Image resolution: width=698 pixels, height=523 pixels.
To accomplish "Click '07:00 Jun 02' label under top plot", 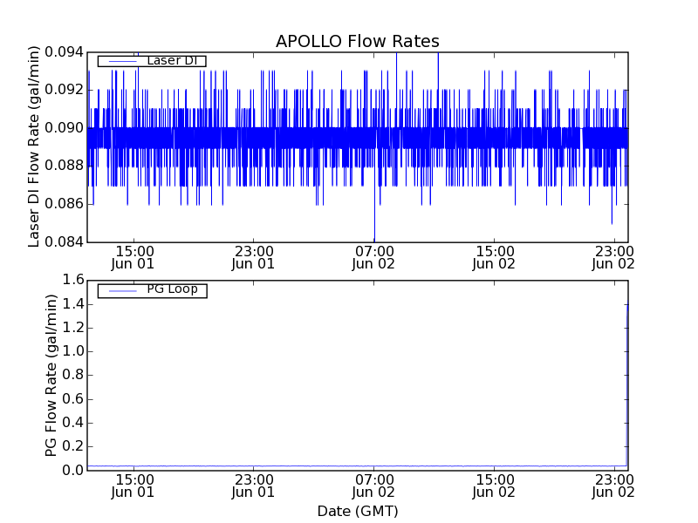I will (373, 258).
